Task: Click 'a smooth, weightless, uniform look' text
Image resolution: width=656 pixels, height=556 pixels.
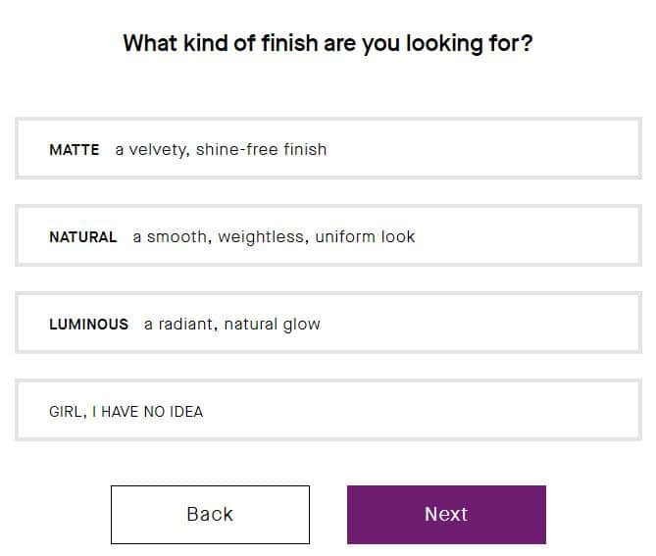Action: pyautogui.click(x=274, y=237)
